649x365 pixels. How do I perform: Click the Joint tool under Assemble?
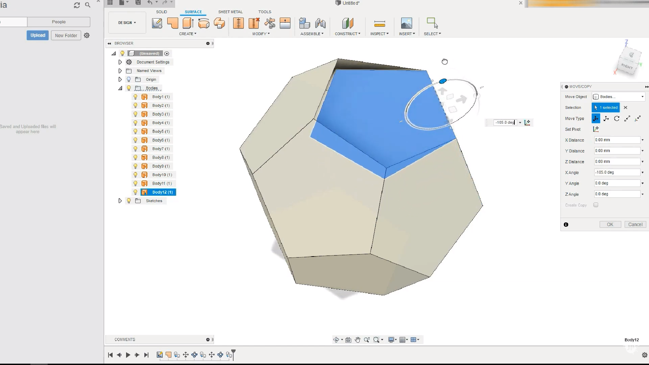pos(320,23)
